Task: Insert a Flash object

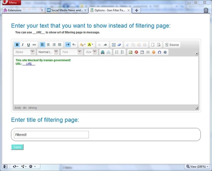Action: (136, 52)
